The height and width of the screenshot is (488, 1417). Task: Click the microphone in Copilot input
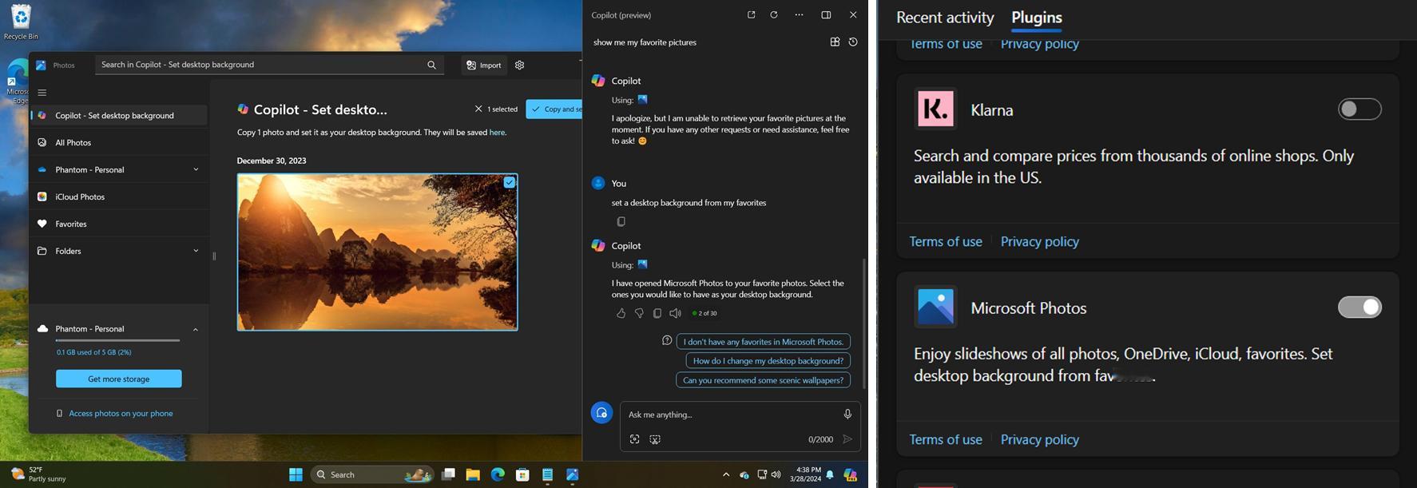(x=847, y=415)
